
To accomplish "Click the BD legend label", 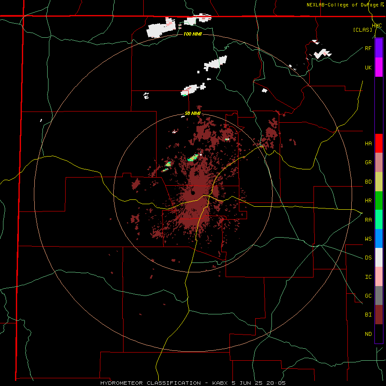I will coord(368,182).
